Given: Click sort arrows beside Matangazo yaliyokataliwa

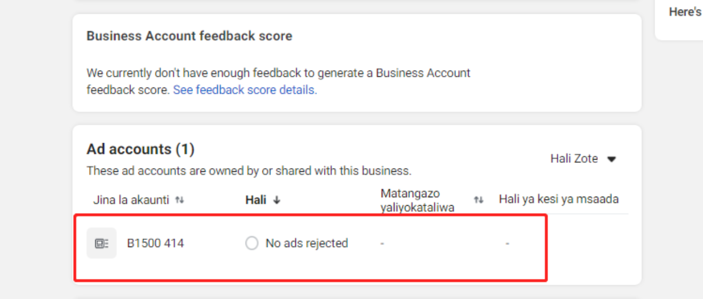Looking at the screenshot, I should (x=479, y=200).
